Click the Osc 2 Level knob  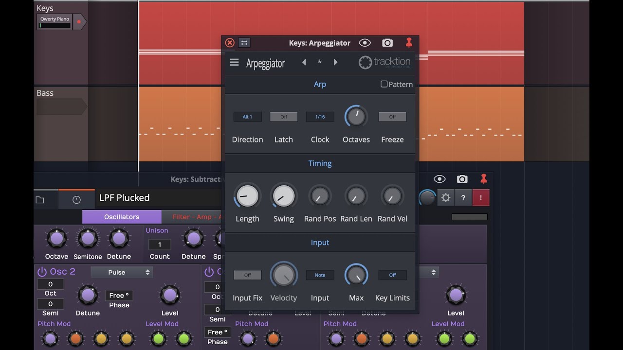(169, 295)
